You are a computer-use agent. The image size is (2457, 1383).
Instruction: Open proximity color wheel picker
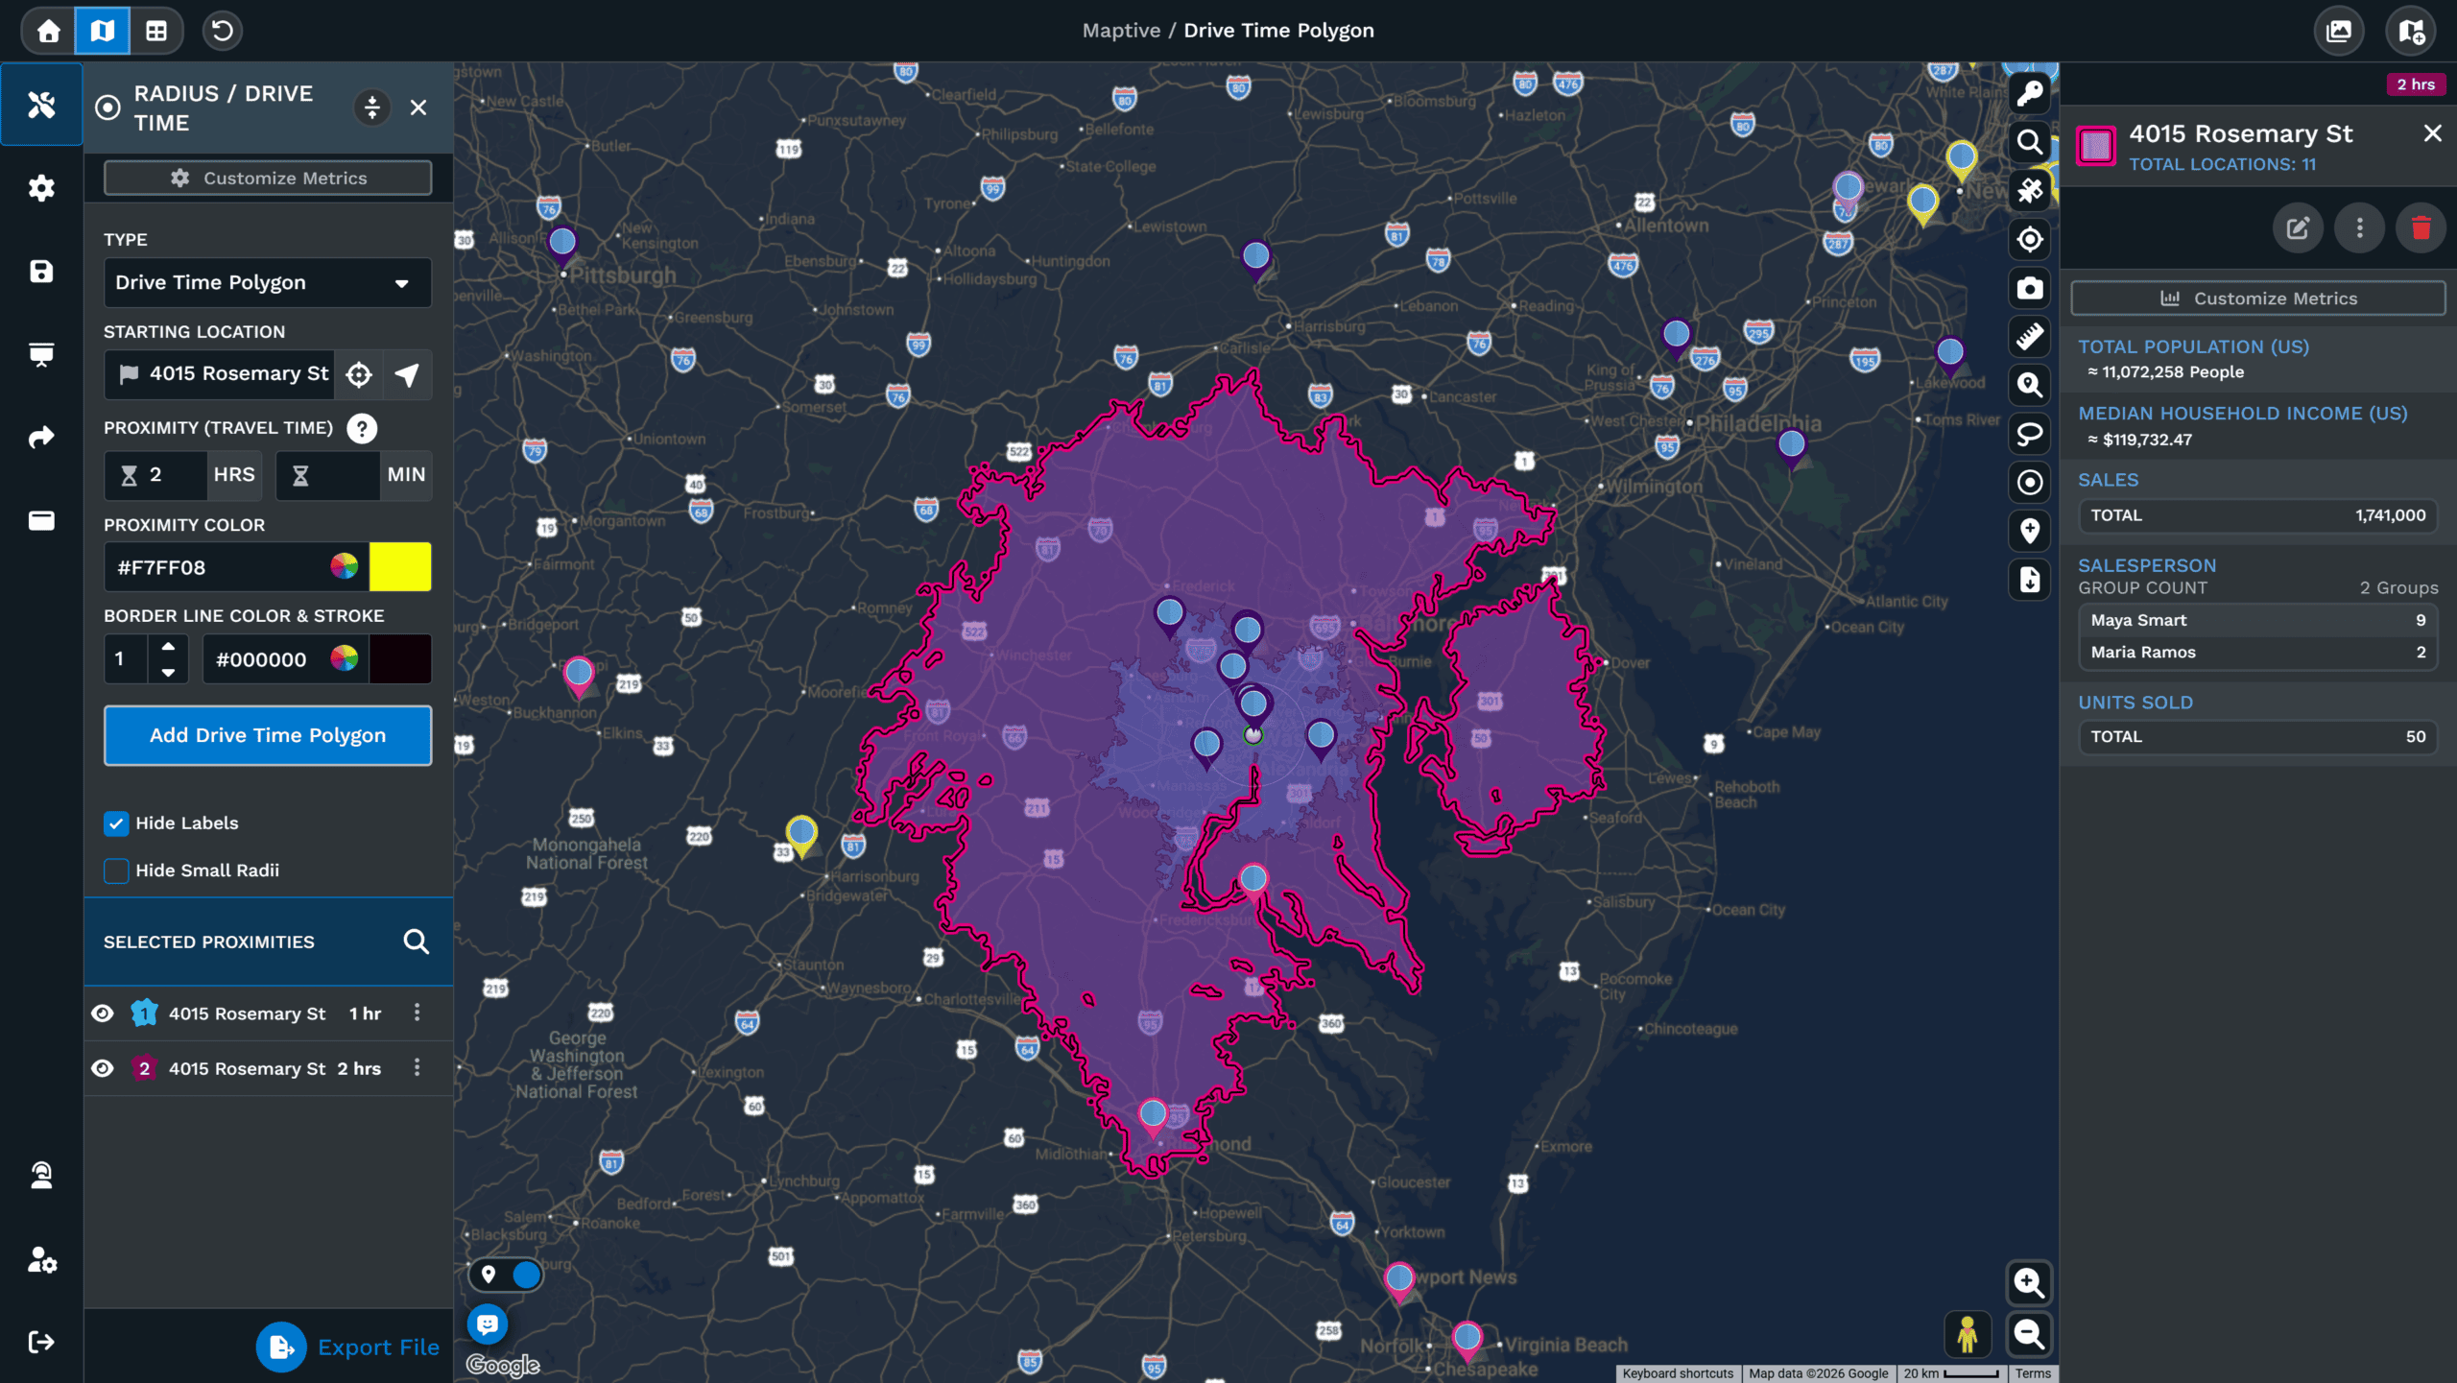coord(345,567)
